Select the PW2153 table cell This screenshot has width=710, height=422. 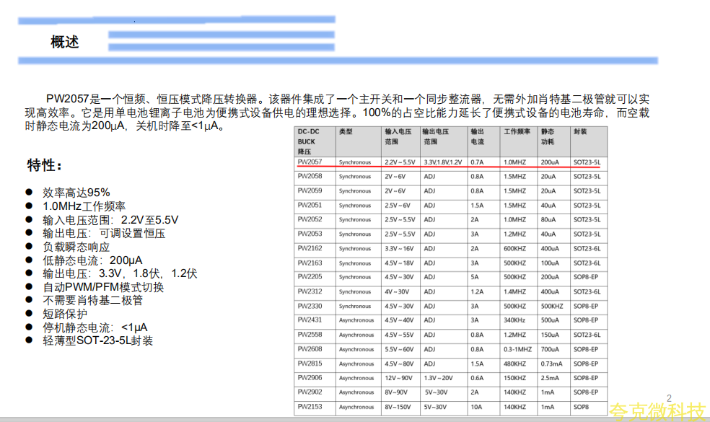[310, 407]
